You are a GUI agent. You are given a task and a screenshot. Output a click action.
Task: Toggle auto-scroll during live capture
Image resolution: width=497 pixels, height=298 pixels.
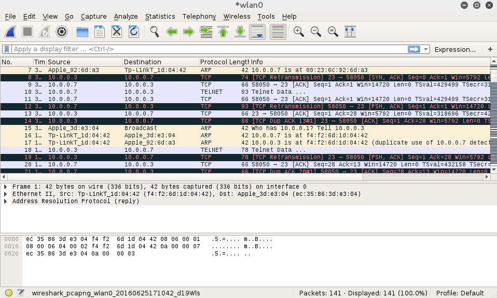(257, 32)
